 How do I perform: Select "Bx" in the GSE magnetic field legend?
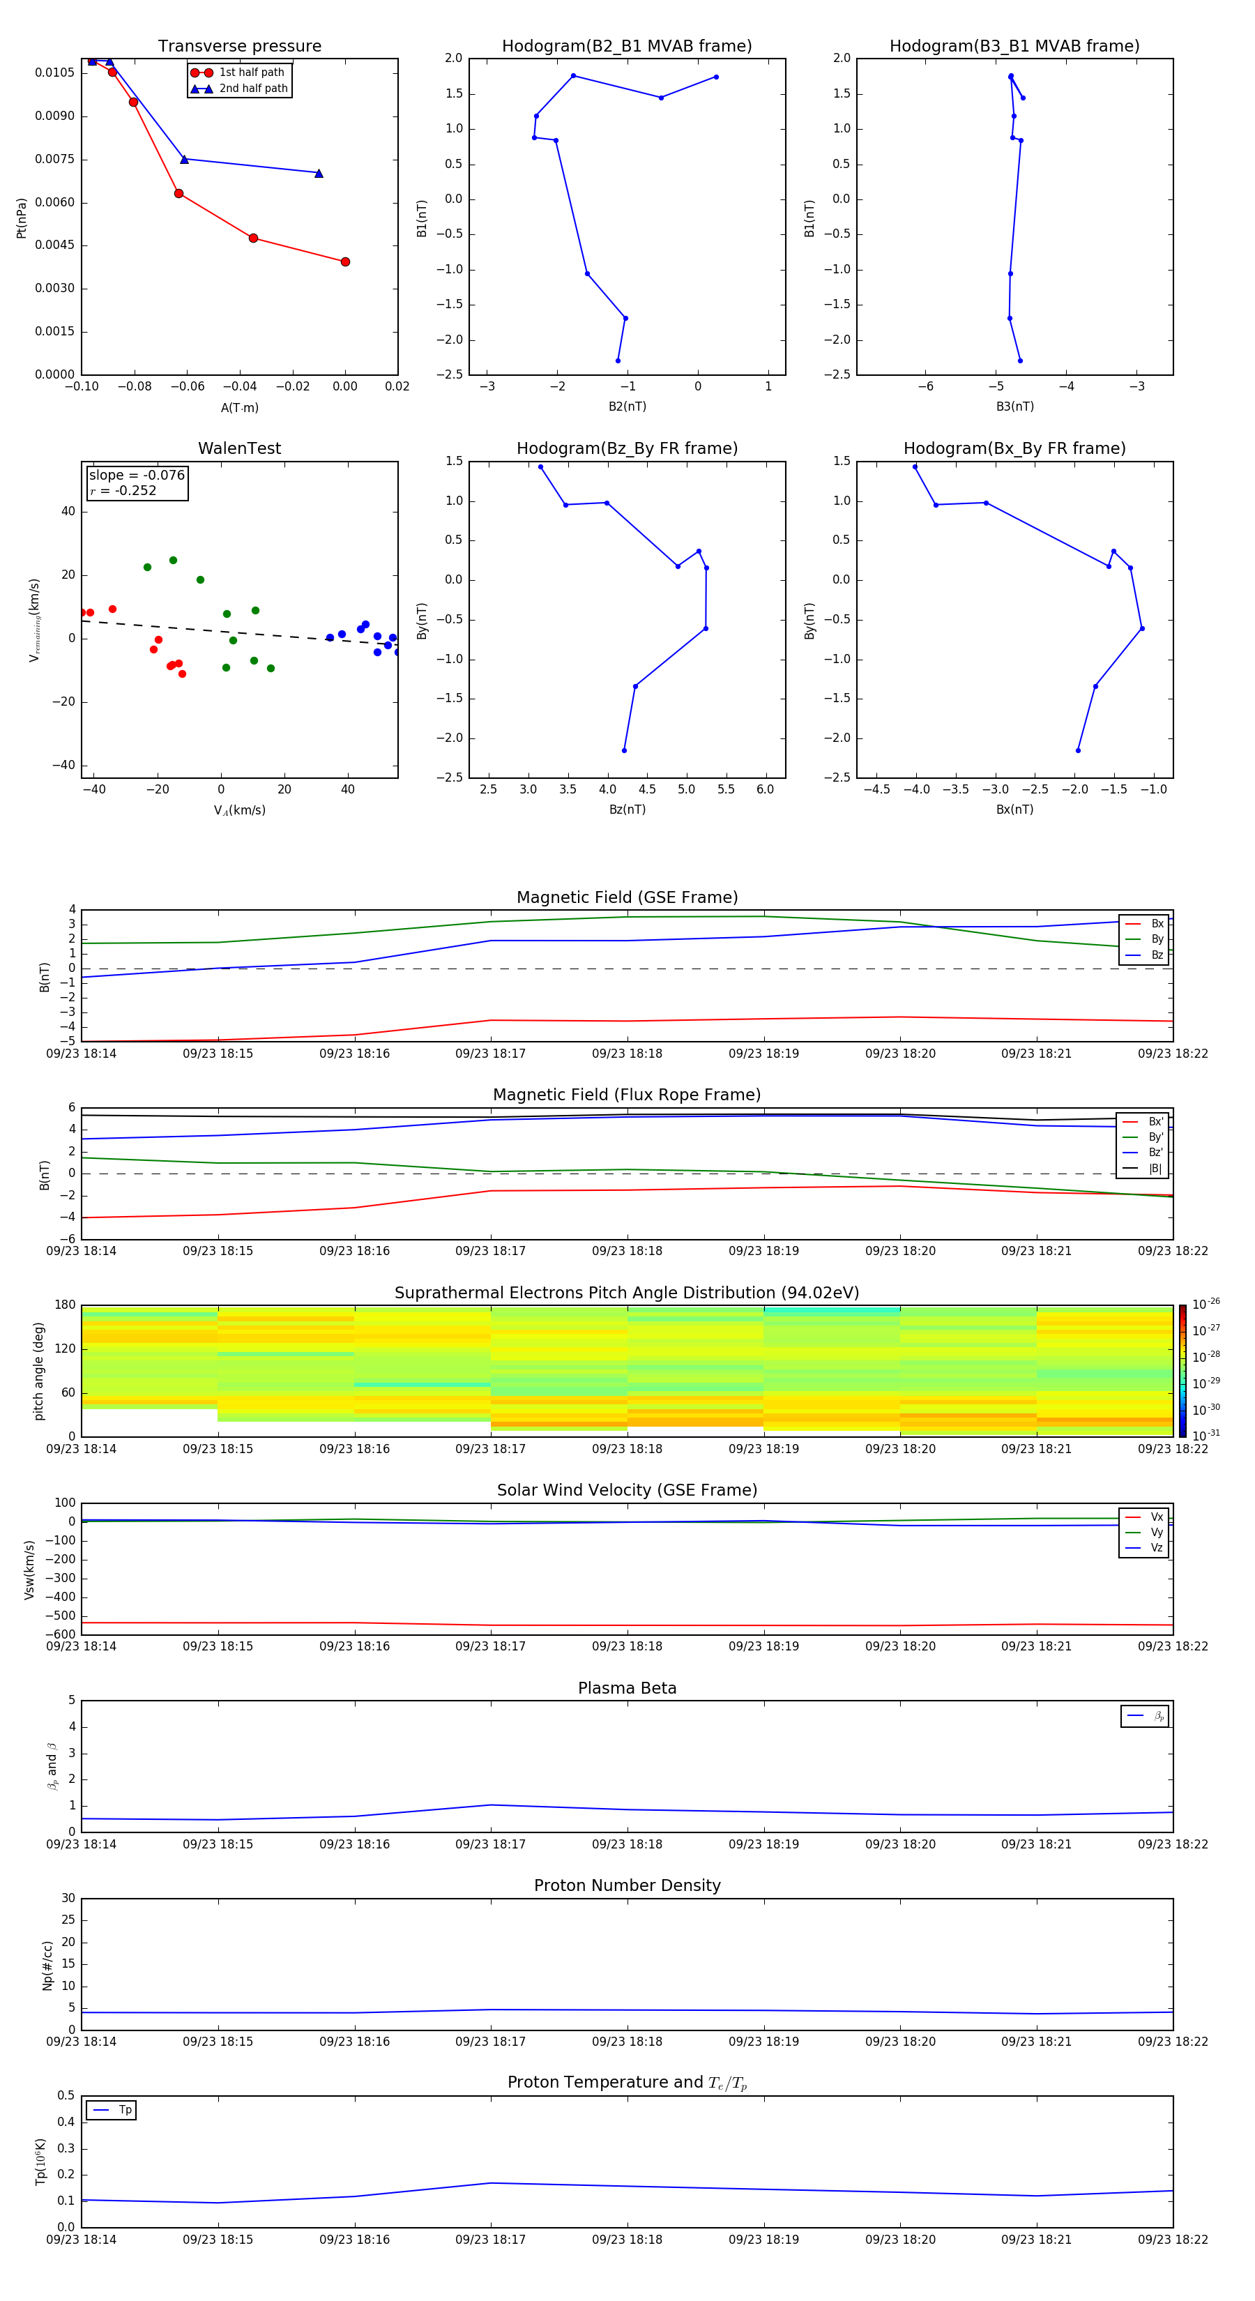(1144, 924)
